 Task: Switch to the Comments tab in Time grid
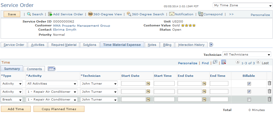pyautogui.click(x=34, y=69)
